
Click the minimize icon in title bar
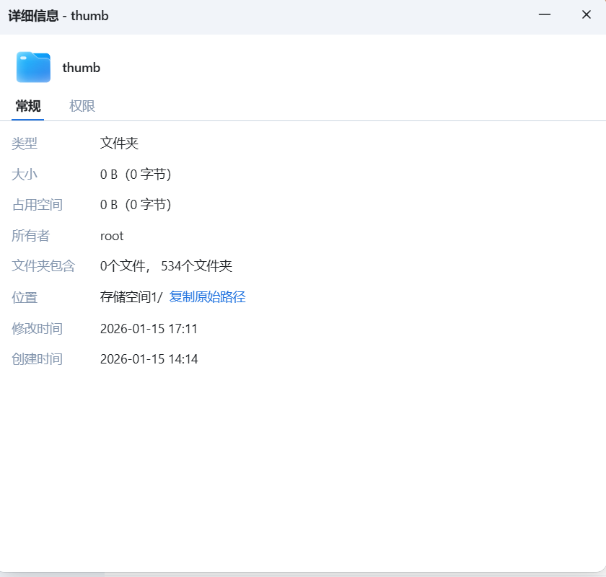point(545,14)
